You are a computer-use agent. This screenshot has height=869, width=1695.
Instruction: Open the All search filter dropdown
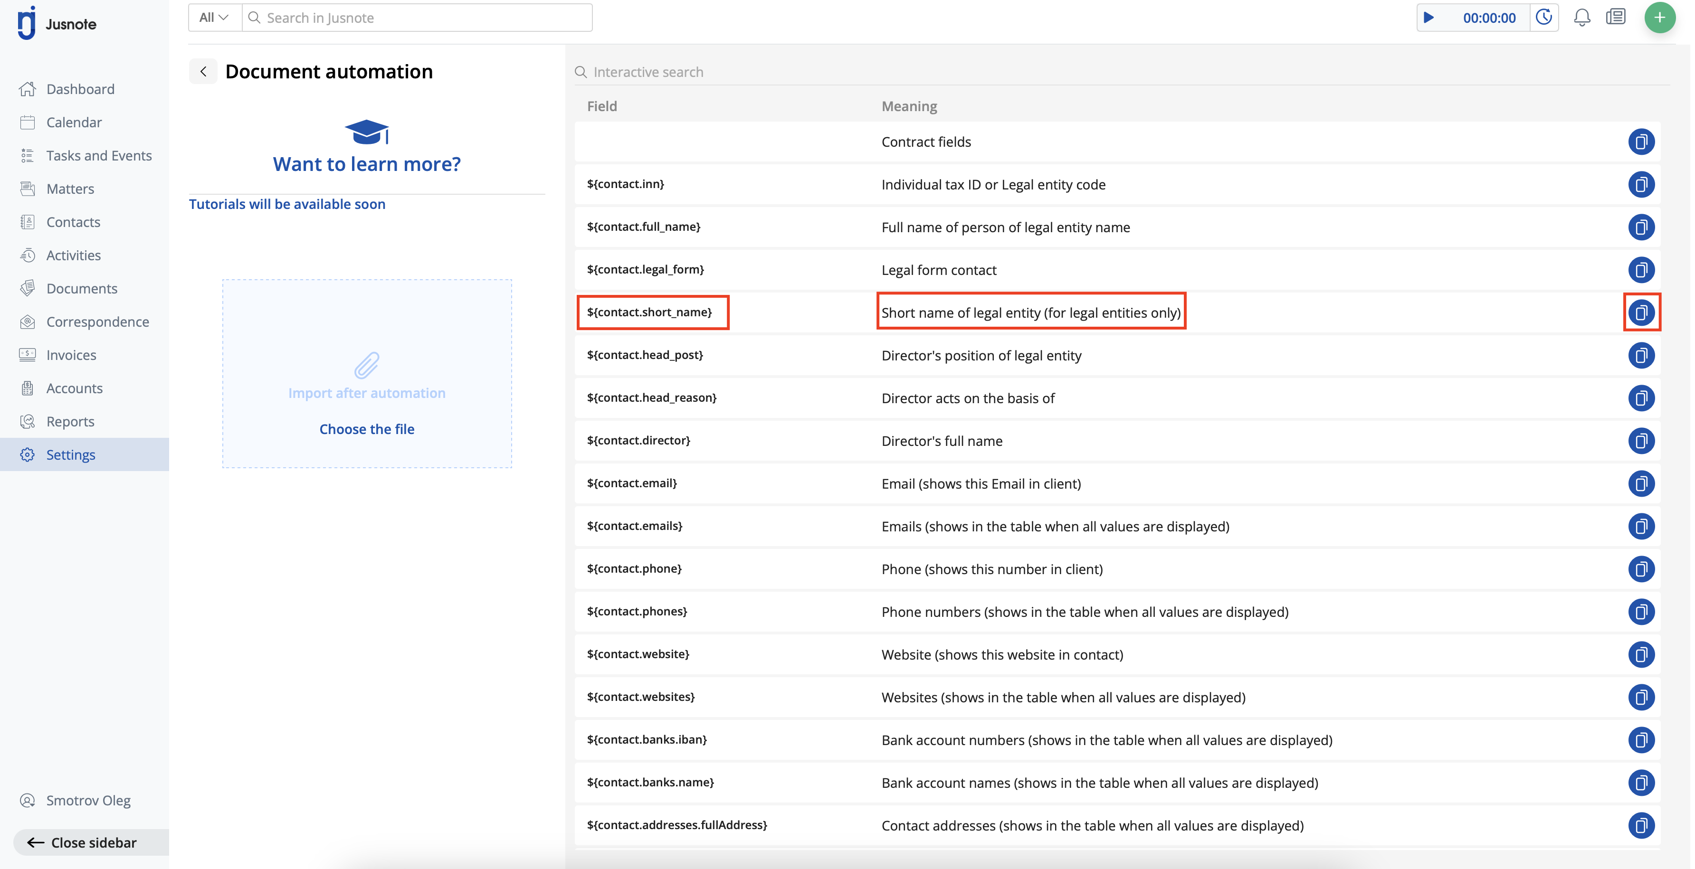pos(215,18)
